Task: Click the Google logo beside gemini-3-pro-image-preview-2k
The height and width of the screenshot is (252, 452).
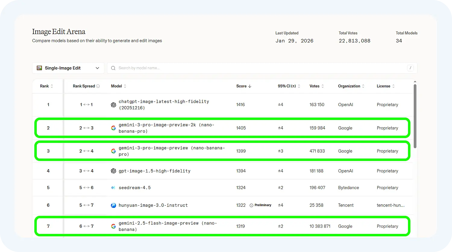Action: point(113,128)
